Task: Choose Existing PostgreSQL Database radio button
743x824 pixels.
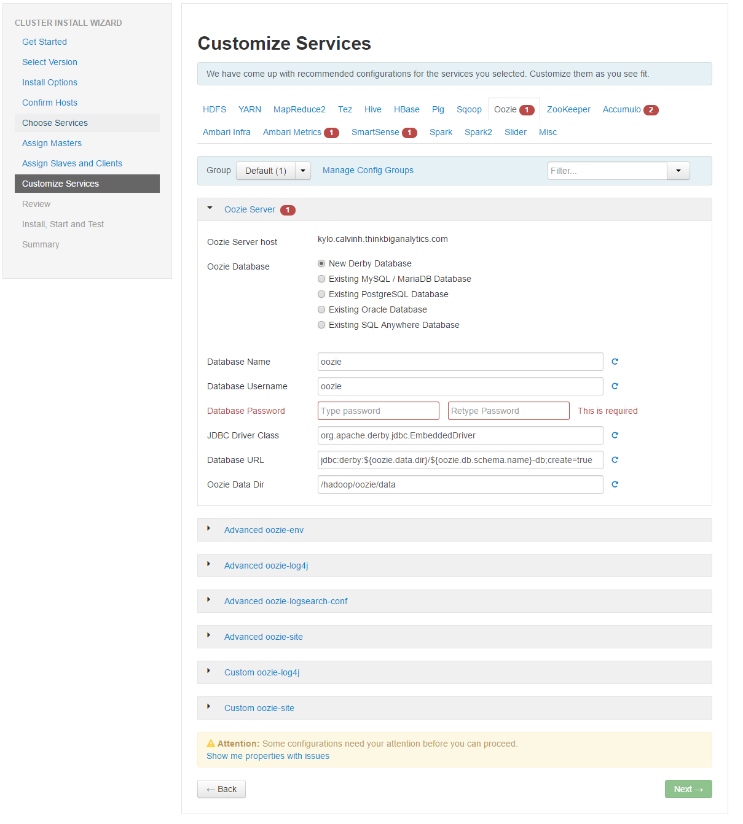Action: click(x=321, y=294)
